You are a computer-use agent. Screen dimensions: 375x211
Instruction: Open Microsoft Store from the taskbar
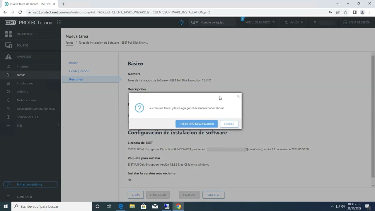click(144, 206)
